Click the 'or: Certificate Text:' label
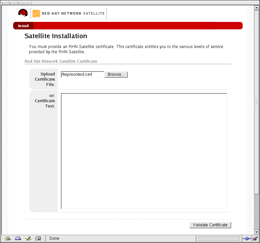This screenshot has width=260, height=243. point(45,101)
